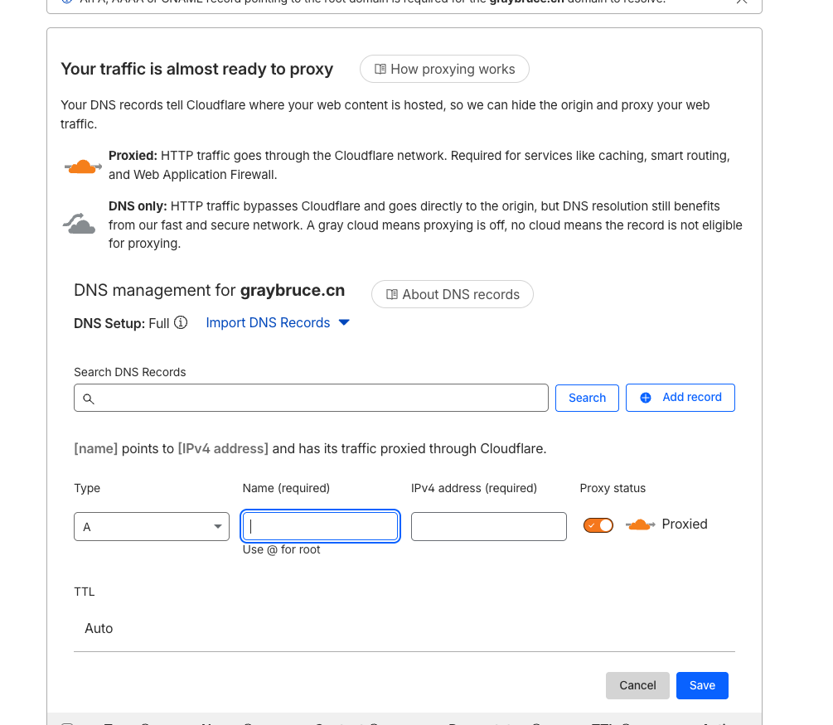Click the orange cloud next to Proxied status
The height and width of the screenshot is (725, 833).
coord(638,524)
